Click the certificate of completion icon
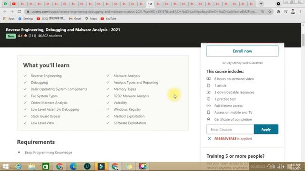Image resolution: width=305 pixels, height=171 pixels. point(209,119)
